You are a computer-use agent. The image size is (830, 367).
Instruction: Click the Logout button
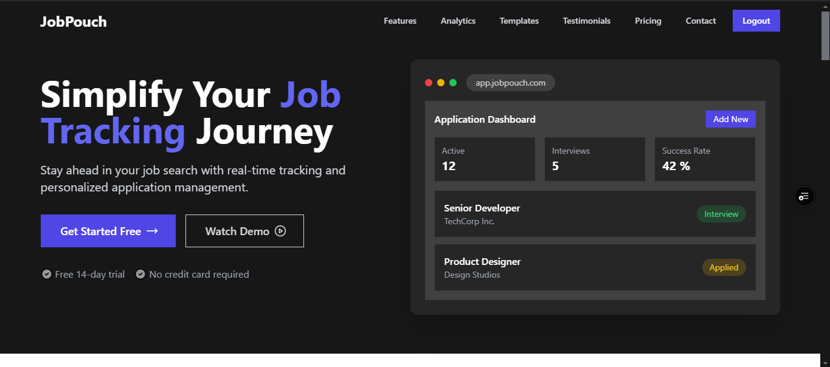click(x=756, y=20)
